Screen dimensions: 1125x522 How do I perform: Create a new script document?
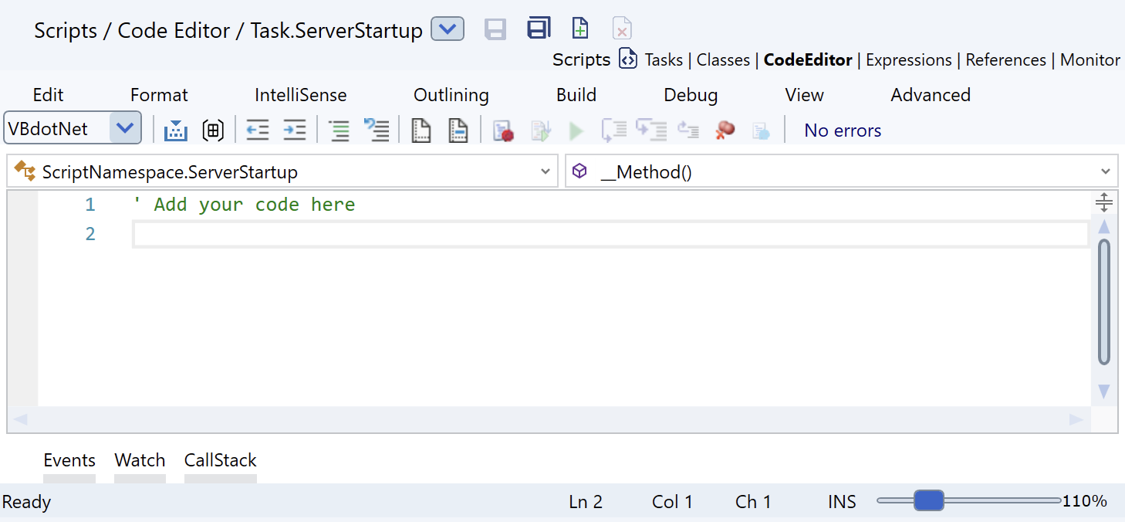tap(579, 29)
